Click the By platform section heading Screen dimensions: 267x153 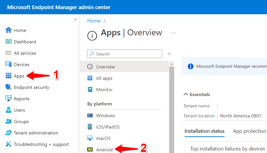click(100, 104)
